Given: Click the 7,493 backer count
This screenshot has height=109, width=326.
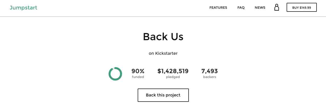Looking at the screenshot, I should (210, 71).
